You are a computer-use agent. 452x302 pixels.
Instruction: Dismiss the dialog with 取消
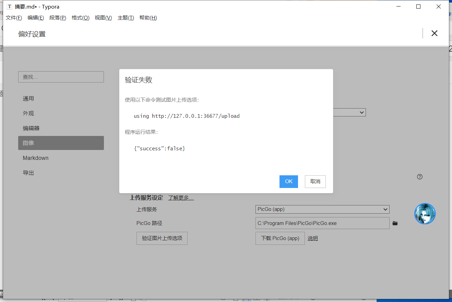315,181
